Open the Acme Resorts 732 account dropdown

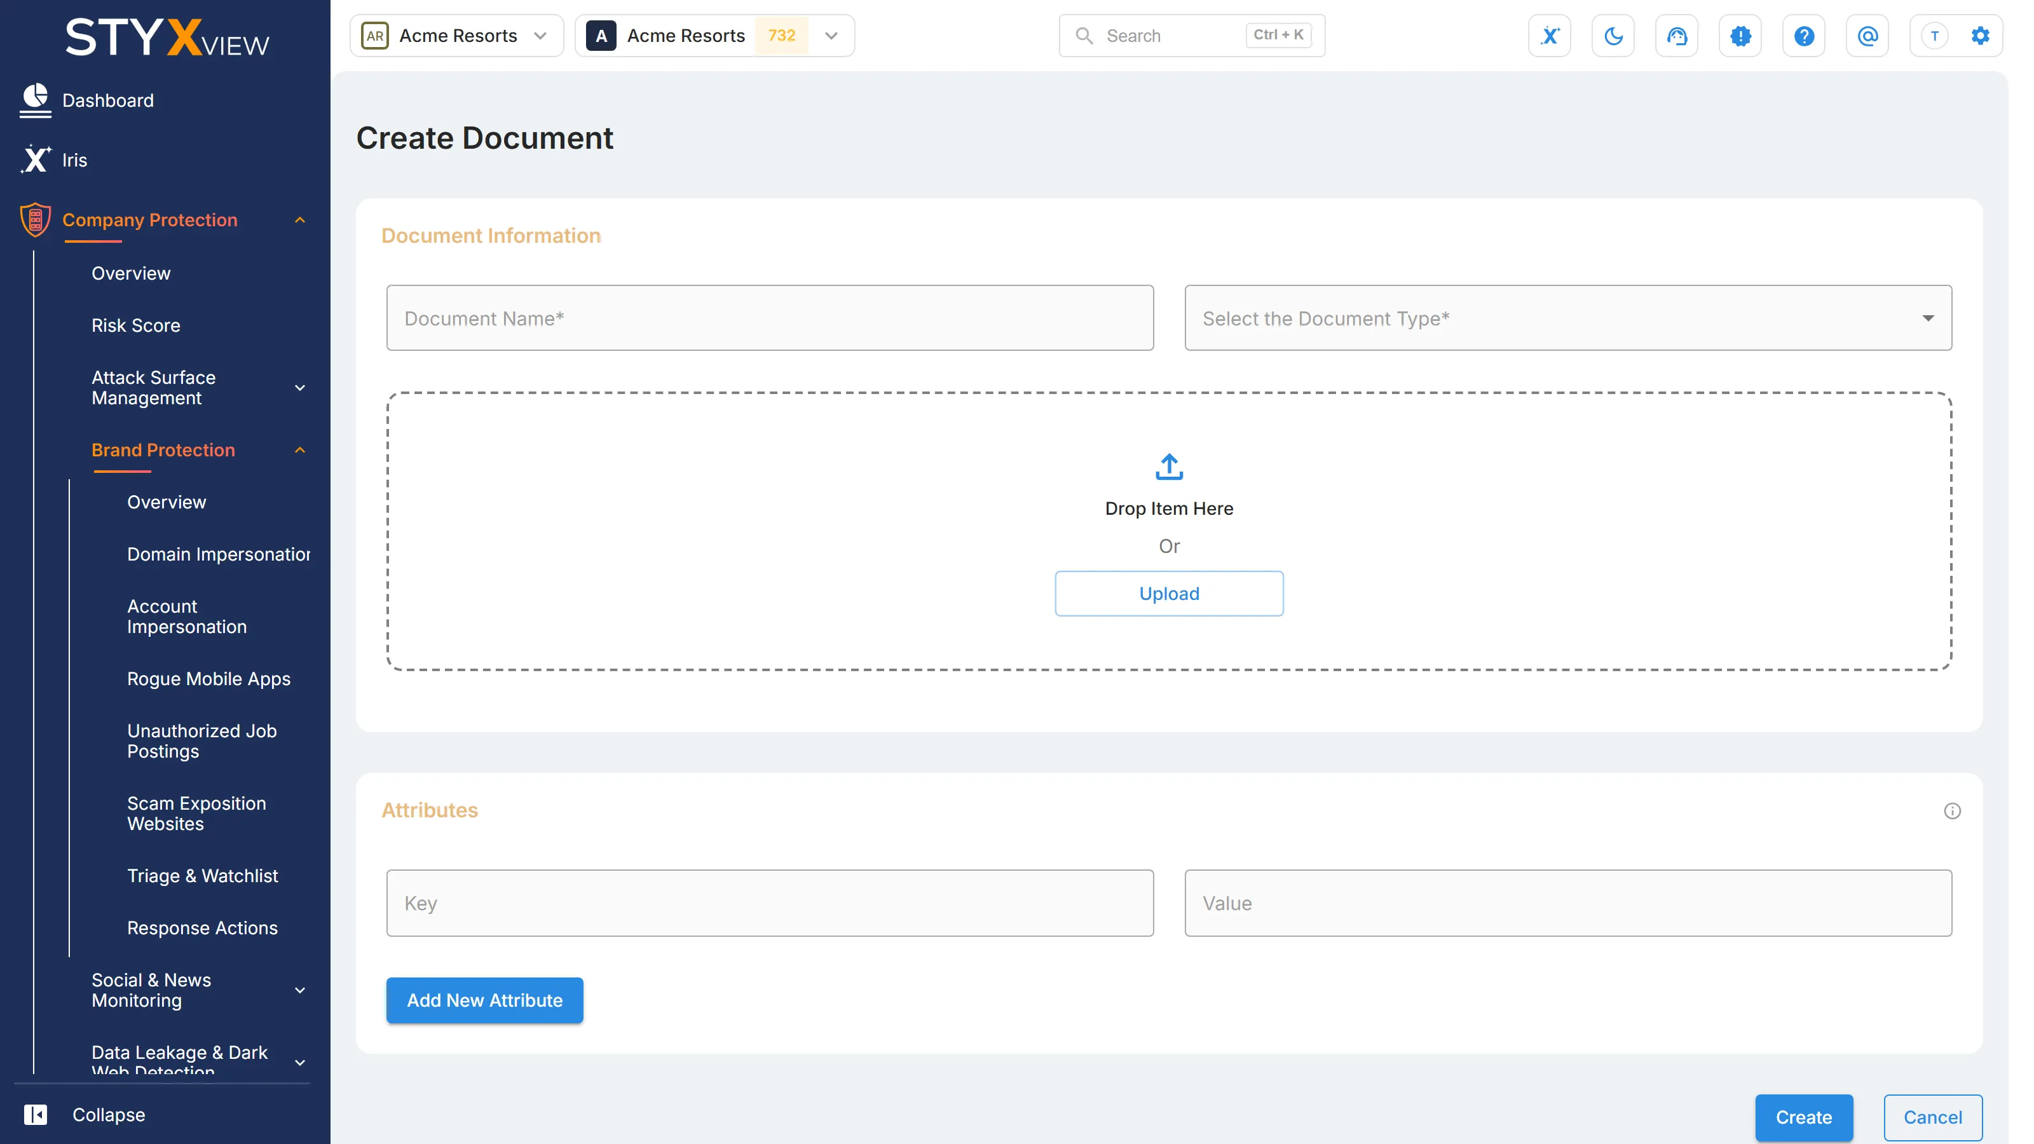point(714,36)
